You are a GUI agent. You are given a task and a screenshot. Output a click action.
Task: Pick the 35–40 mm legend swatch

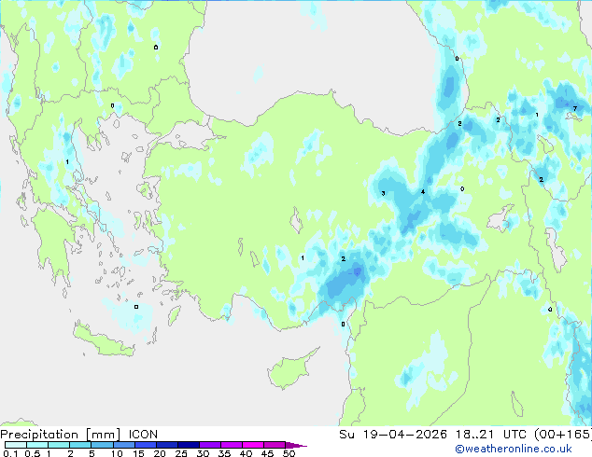pos(231,445)
